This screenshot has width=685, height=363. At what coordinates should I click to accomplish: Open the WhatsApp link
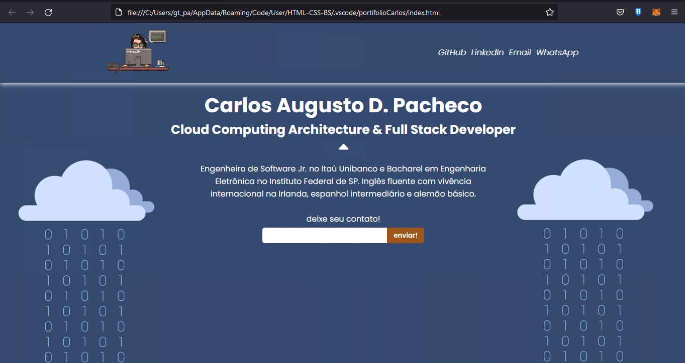pos(557,53)
